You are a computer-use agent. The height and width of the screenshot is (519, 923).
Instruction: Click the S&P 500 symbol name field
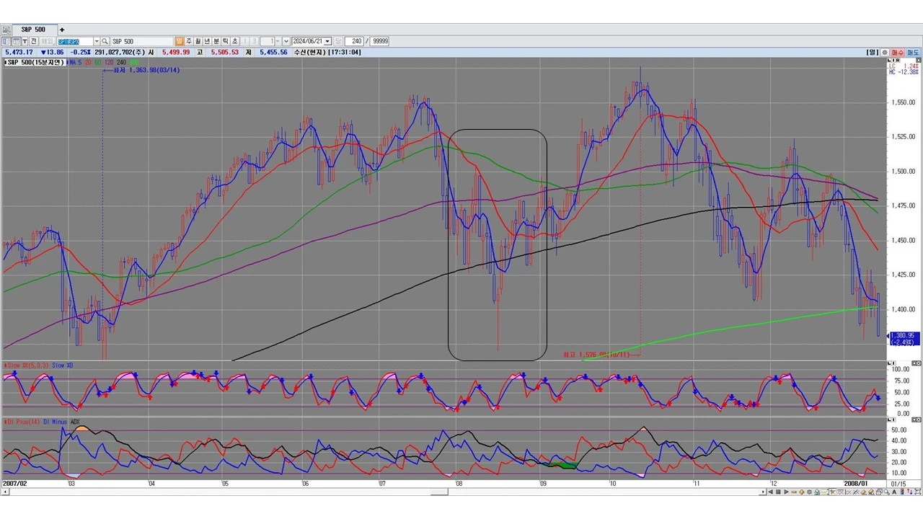(142, 42)
